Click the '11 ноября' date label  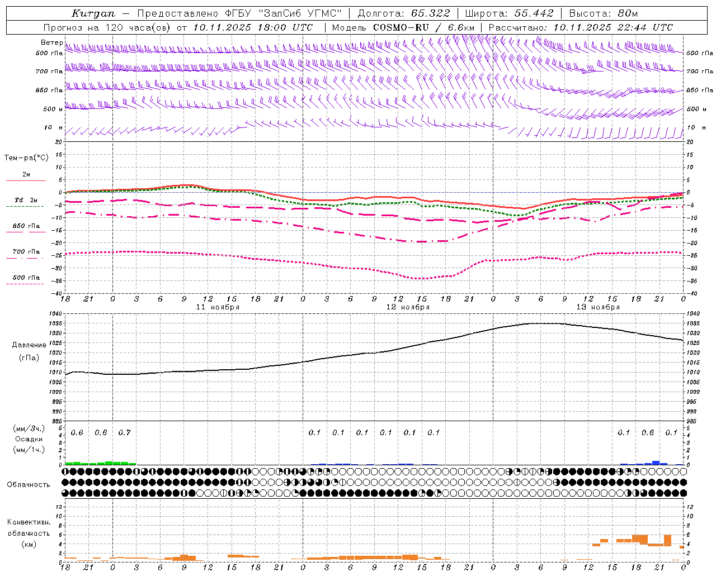pos(218,307)
